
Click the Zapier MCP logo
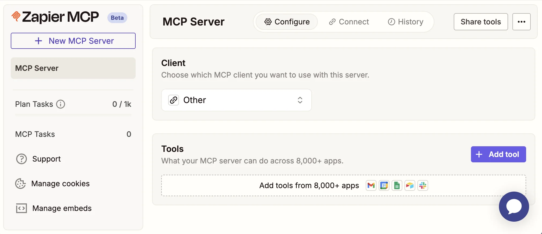point(55,17)
